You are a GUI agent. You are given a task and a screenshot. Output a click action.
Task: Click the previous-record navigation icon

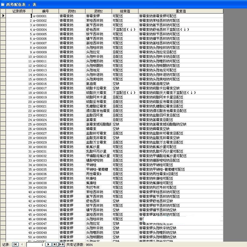pos(22,244)
